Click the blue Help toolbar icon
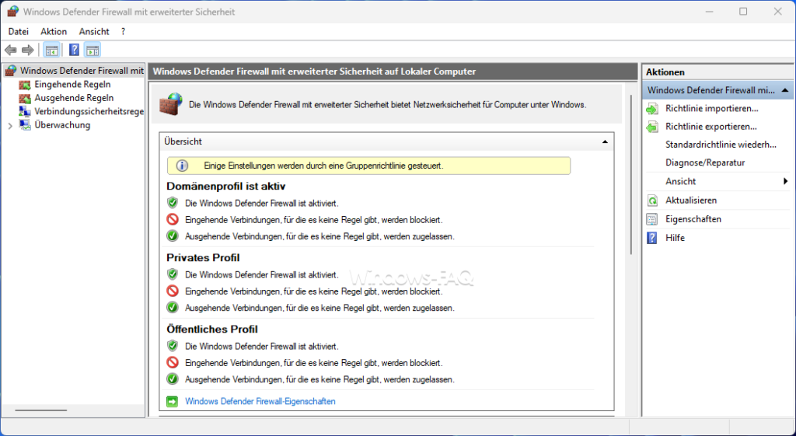Image resolution: width=796 pixels, height=436 pixels. (x=74, y=50)
